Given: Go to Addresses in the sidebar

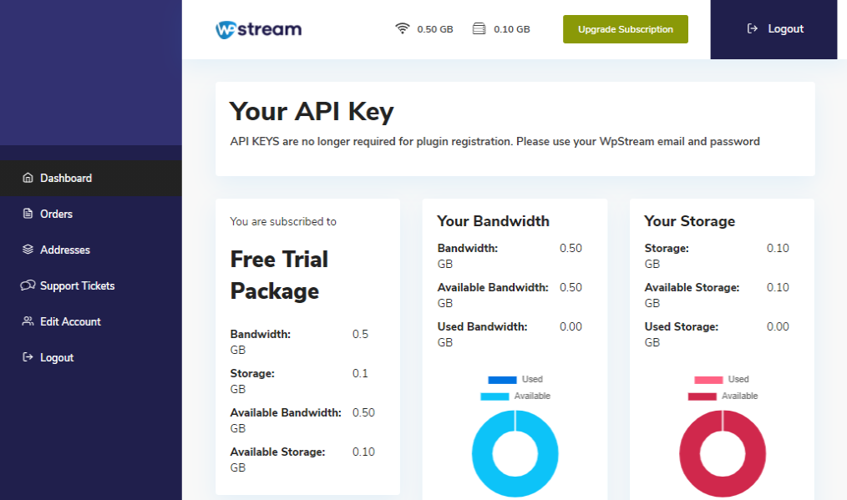Looking at the screenshot, I should [x=64, y=250].
